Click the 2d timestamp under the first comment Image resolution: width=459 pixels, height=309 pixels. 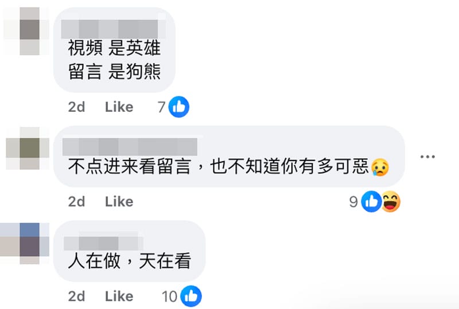coord(77,107)
